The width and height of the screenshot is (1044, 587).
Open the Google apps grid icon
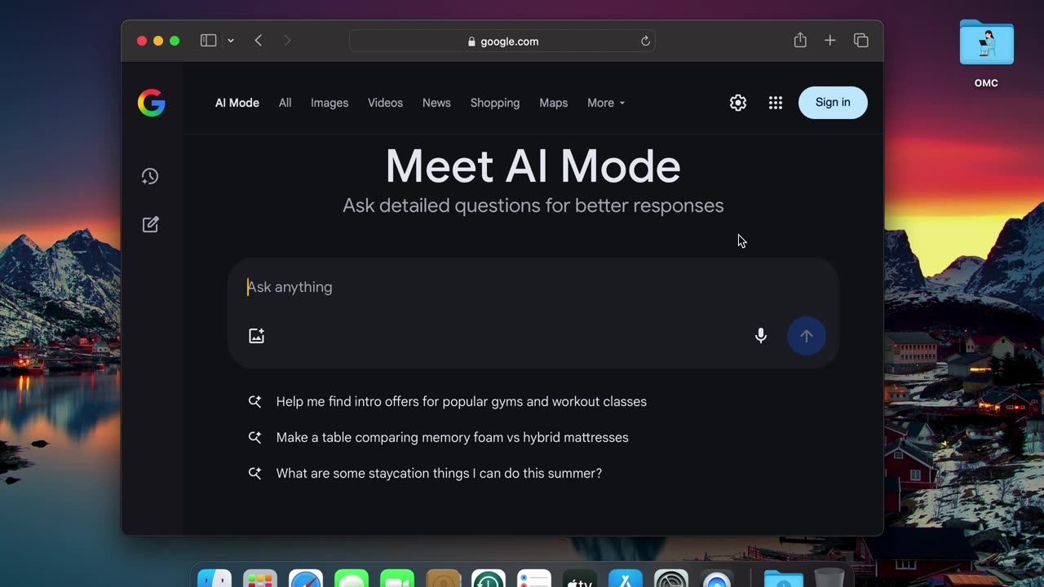[776, 103]
